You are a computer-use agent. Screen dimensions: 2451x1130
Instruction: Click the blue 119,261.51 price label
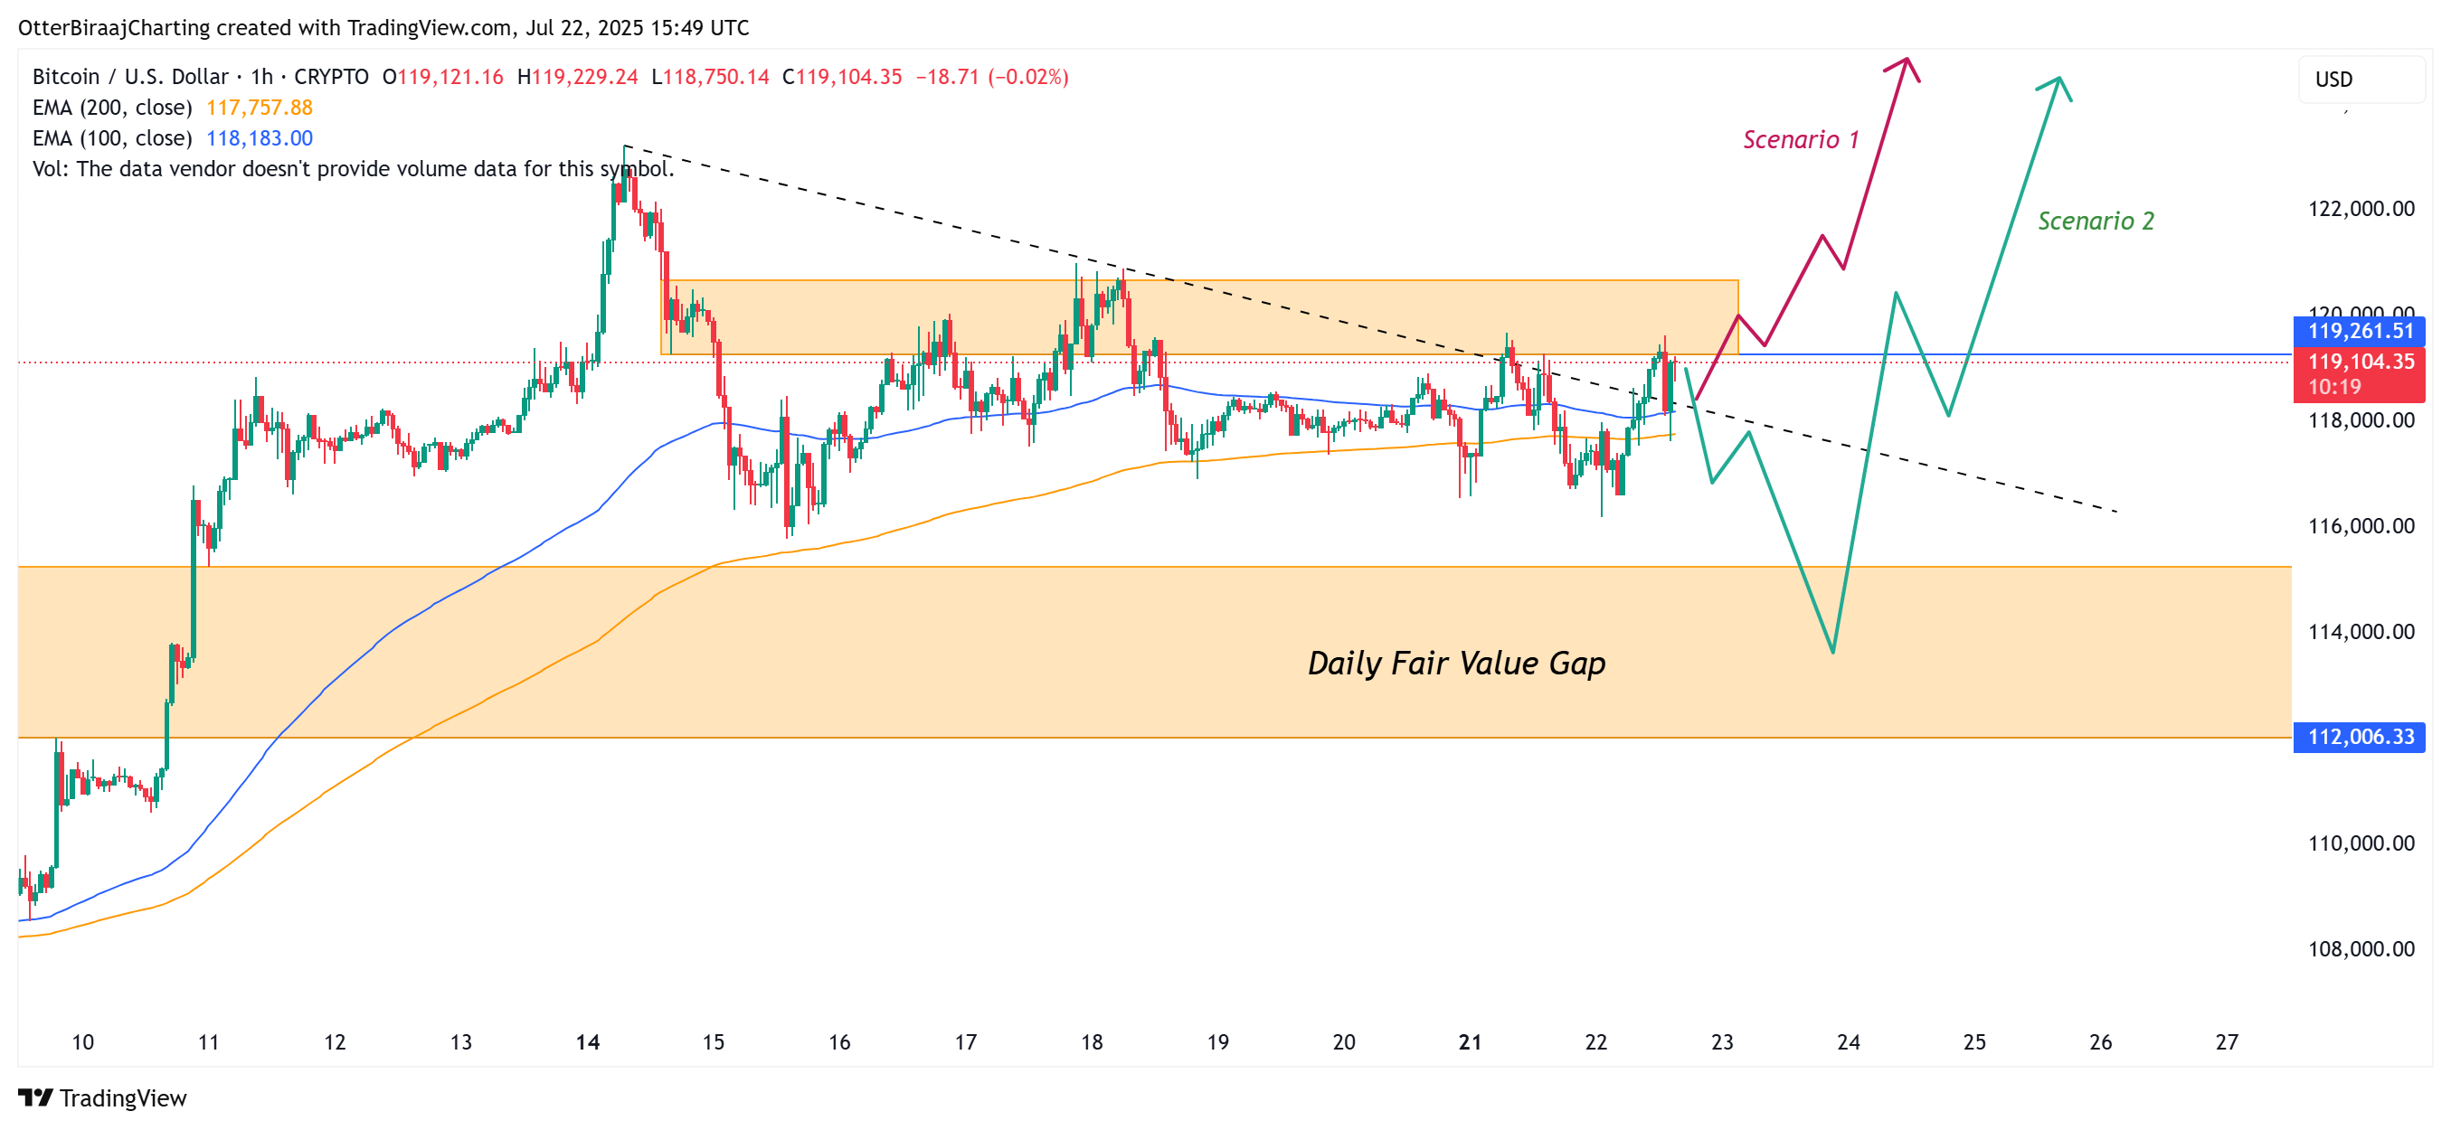2360,331
